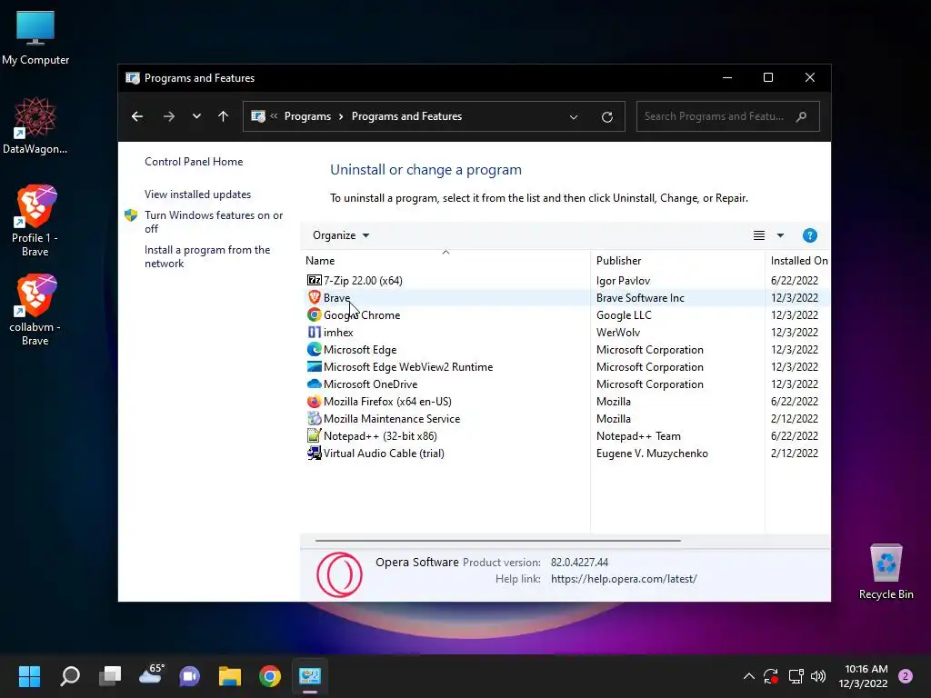
Task: Click product version 82.0.4227.44 text
Action: pos(579,562)
